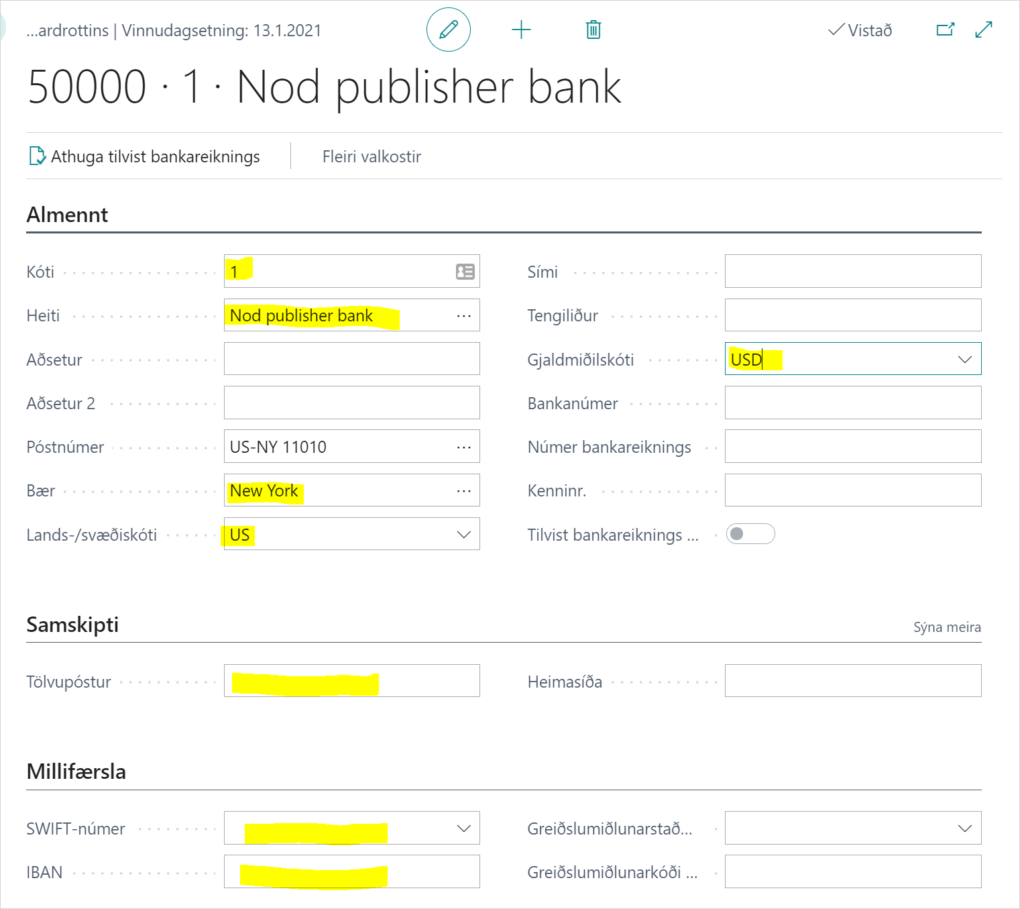This screenshot has width=1020, height=909.
Task: Click the trash can delete icon
Action: (x=593, y=30)
